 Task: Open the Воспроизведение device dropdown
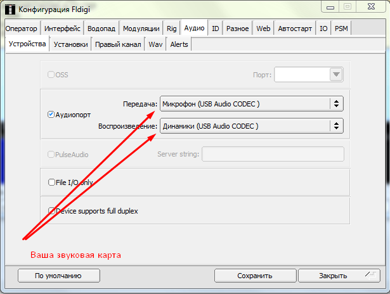click(250, 126)
